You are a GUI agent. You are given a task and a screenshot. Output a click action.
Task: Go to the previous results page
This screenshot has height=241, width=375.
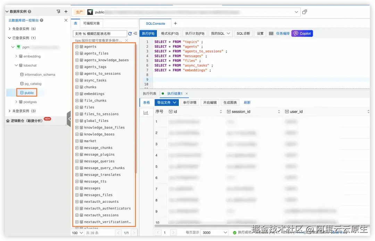(158, 232)
